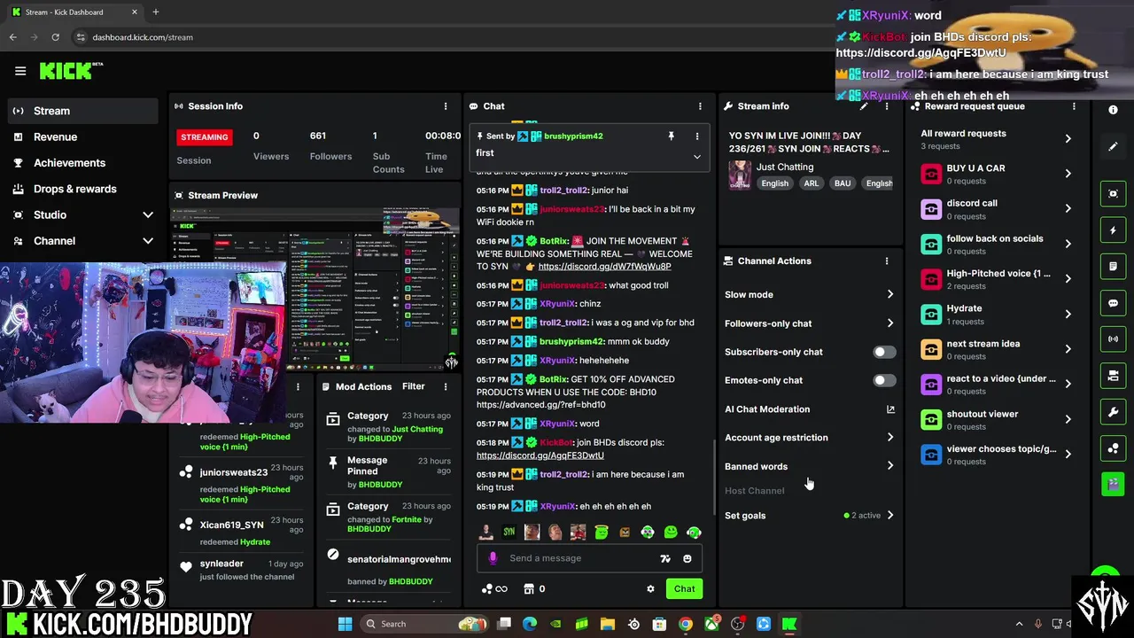The width and height of the screenshot is (1134, 638).
Task: Open Filter dropdown in Mod Actions
Action: pyautogui.click(x=413, y=386)
